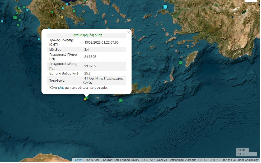Click the 'κλικ' link for more information
The image size is (261, 163).
pyautogui.click(x=61, y=88)
